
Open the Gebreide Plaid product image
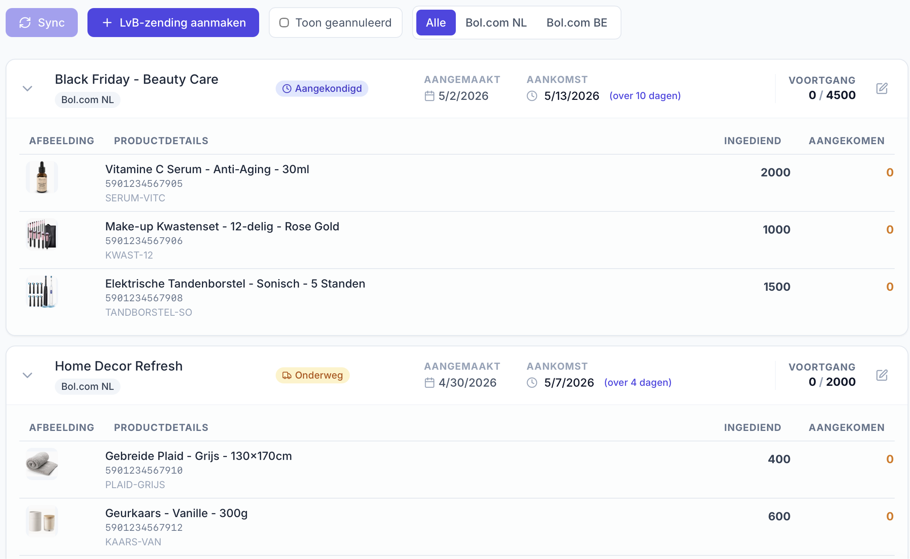42,464
